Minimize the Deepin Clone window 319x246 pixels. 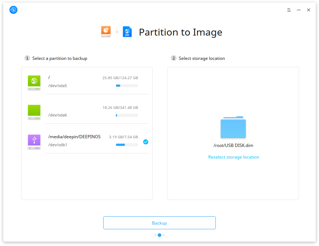[299, 10]
